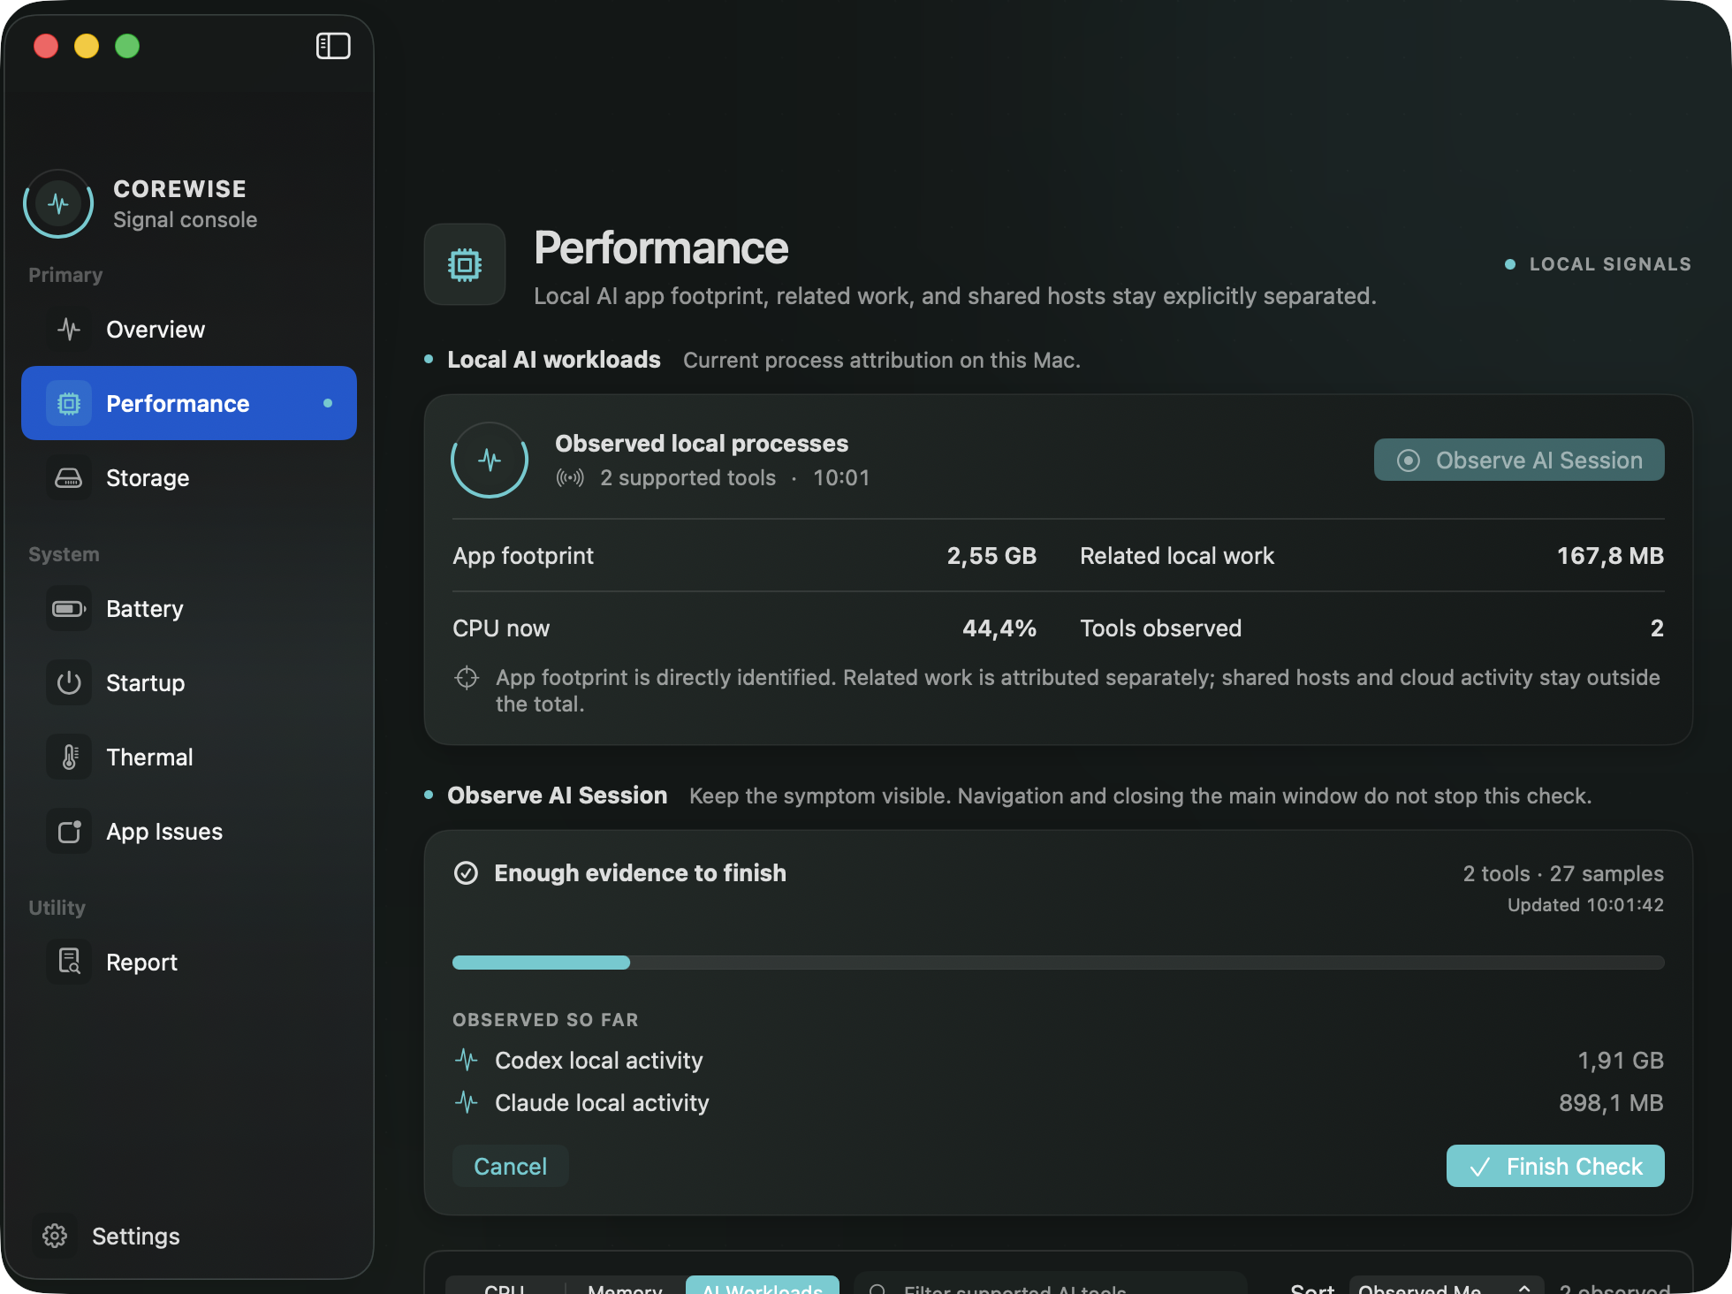
Task: Click the 'Updated 10:01:42' timestamp
Action: tap(1585, 905)
